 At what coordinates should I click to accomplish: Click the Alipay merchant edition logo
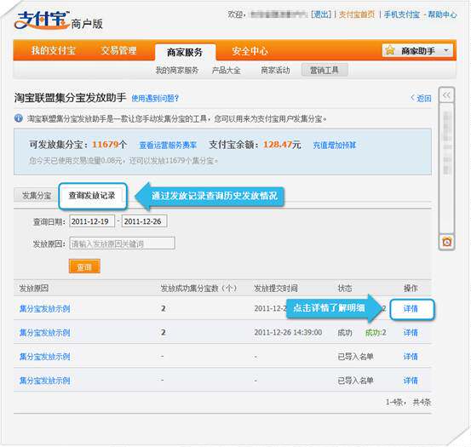[x=58, y=20]
